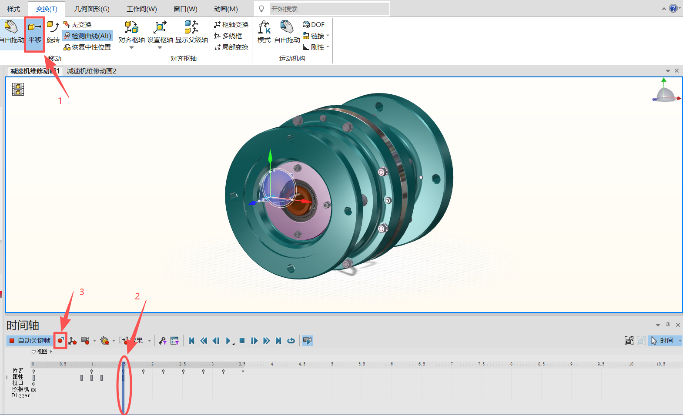Jump to previous keyframe
Image resolution: width=683 pixels, height=415 pixels.
click(204, 341)
